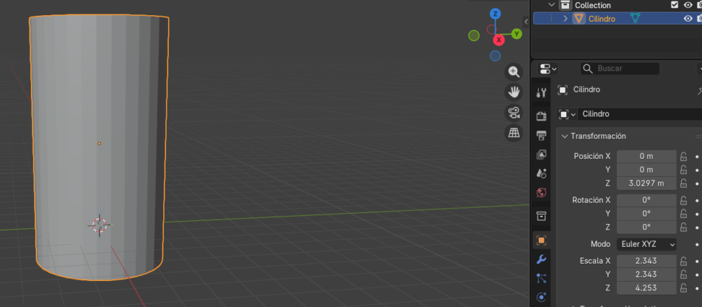Screen dimensions: 702x307
Task: Click the blue Z axis on gizmo
Action: [495, 14]
